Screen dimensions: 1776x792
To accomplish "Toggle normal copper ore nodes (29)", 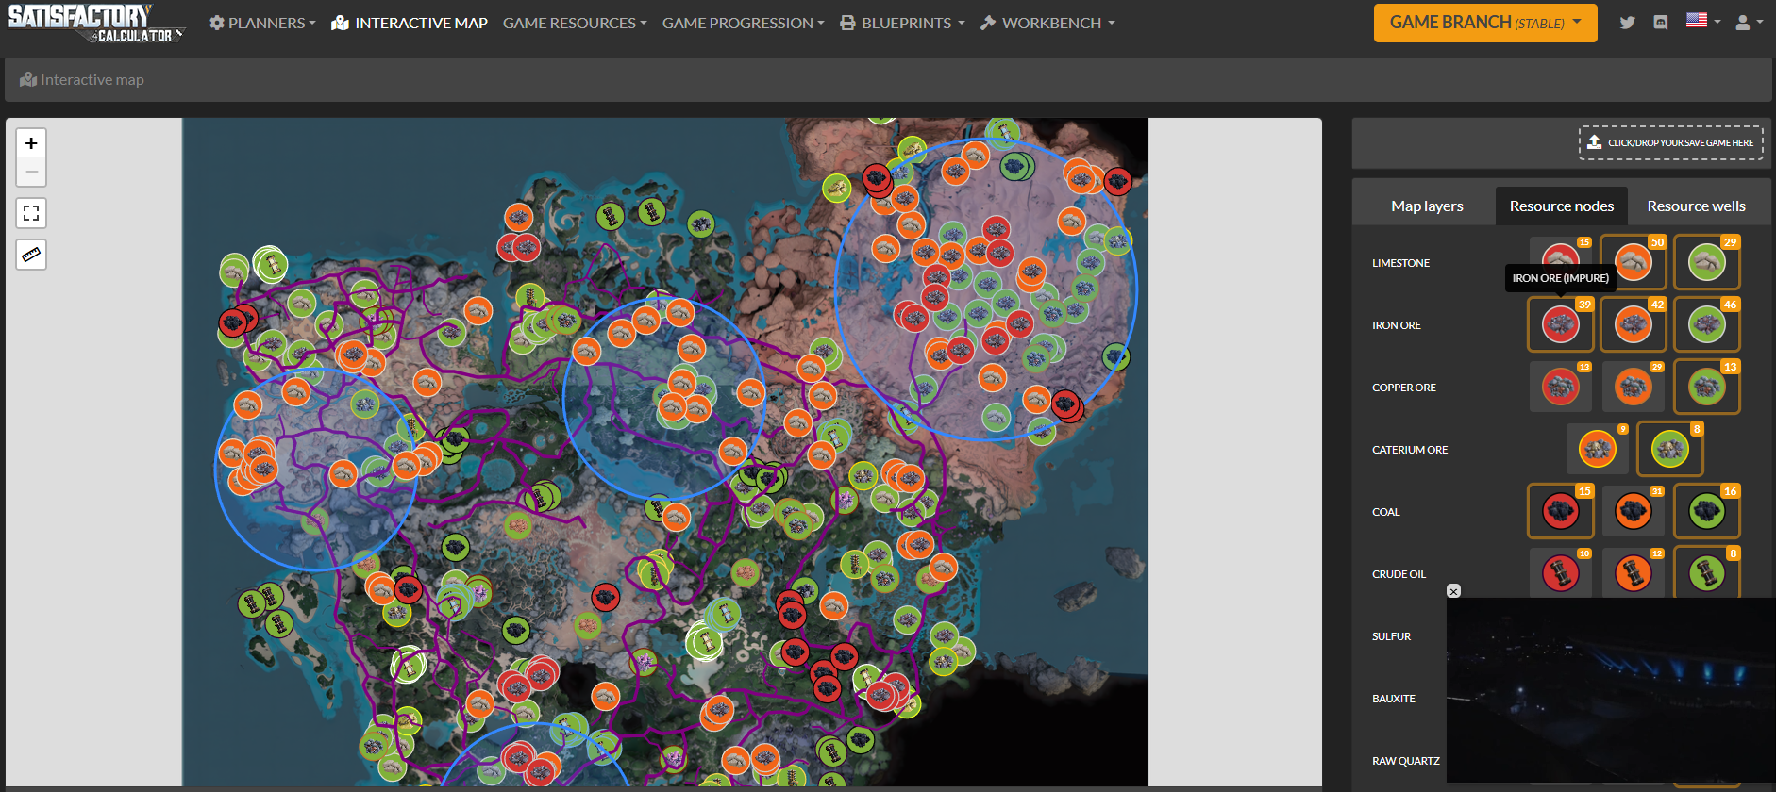I will [x=1634, y=387].
